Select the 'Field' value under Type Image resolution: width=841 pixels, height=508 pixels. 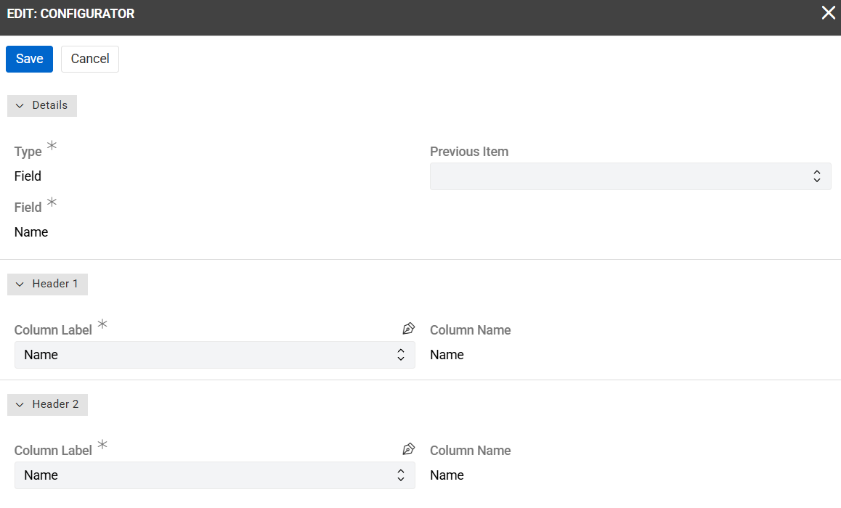28,176
